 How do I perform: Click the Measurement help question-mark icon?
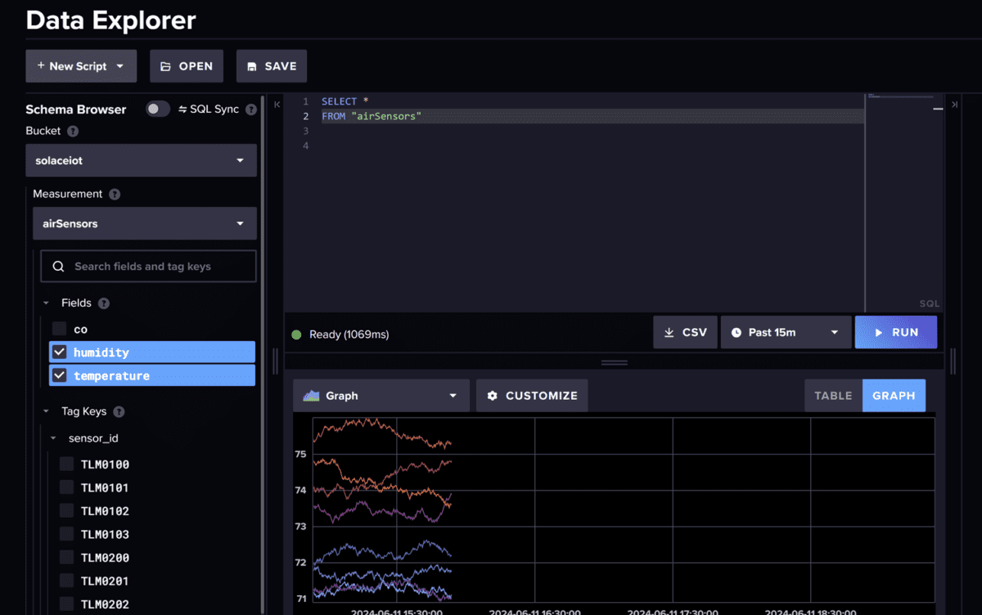[x=115, y=195]
